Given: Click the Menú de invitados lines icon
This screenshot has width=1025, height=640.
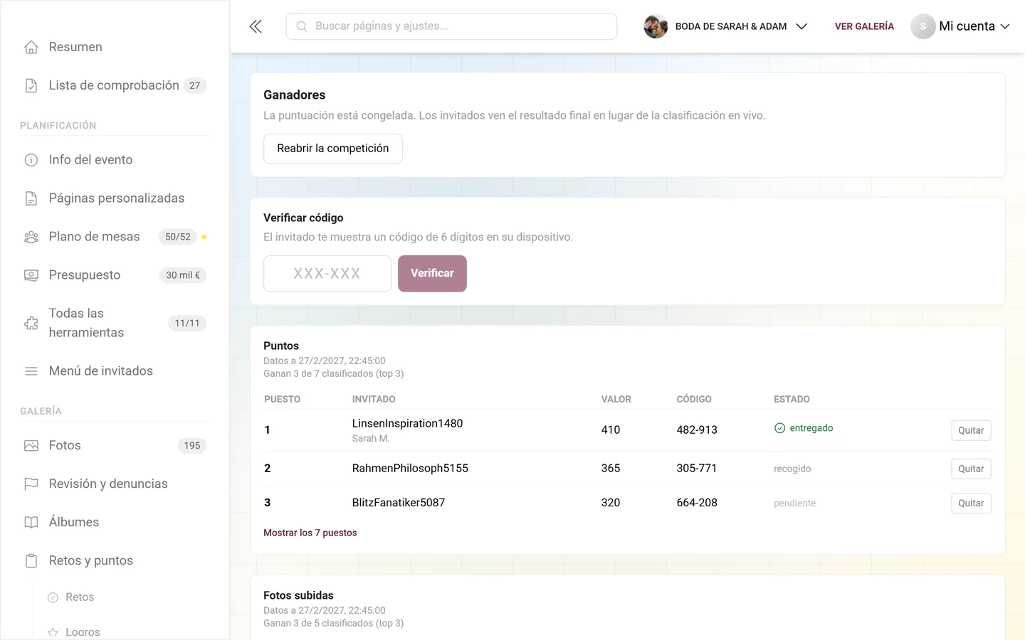Looking at the screenshot, I should pyautogui.click(x=31, y=371).
